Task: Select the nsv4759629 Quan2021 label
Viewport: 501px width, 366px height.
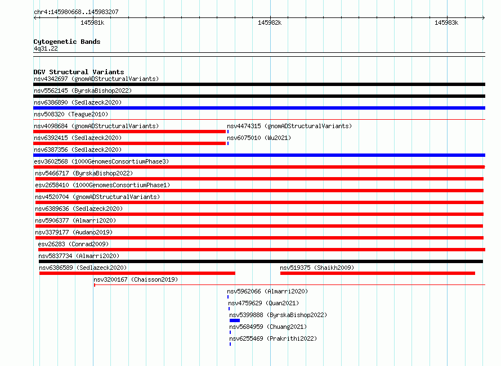Action: click(263, 303)
